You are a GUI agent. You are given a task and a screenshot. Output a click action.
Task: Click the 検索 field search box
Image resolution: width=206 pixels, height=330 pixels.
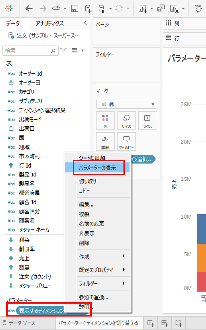30,51
